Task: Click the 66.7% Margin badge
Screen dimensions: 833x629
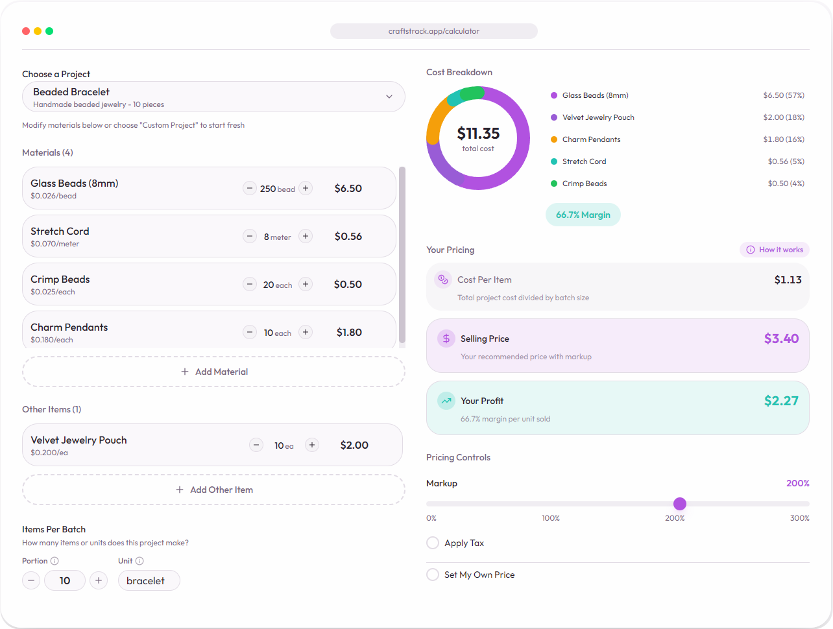Action: [x=583, y=215]
